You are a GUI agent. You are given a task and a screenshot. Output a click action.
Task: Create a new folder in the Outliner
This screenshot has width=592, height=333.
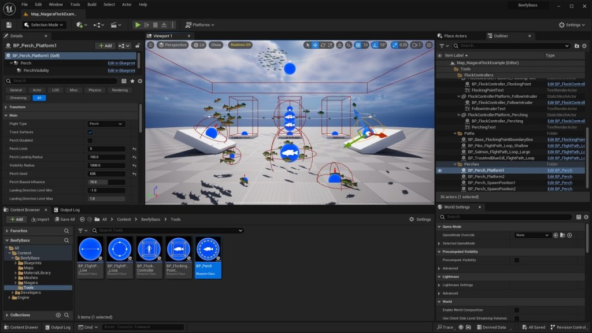point(576,46)
